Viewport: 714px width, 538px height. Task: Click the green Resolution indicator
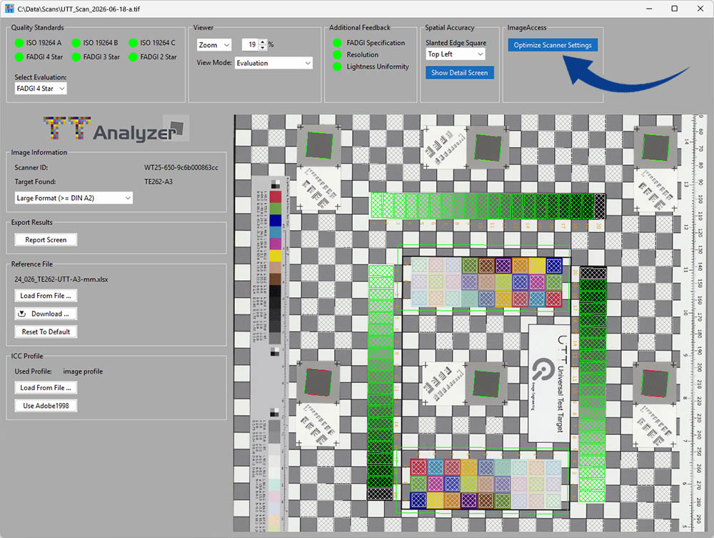(338, 55)
